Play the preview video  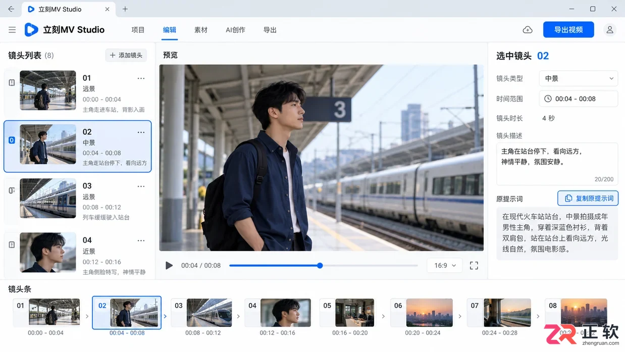[x=169, y=266]
